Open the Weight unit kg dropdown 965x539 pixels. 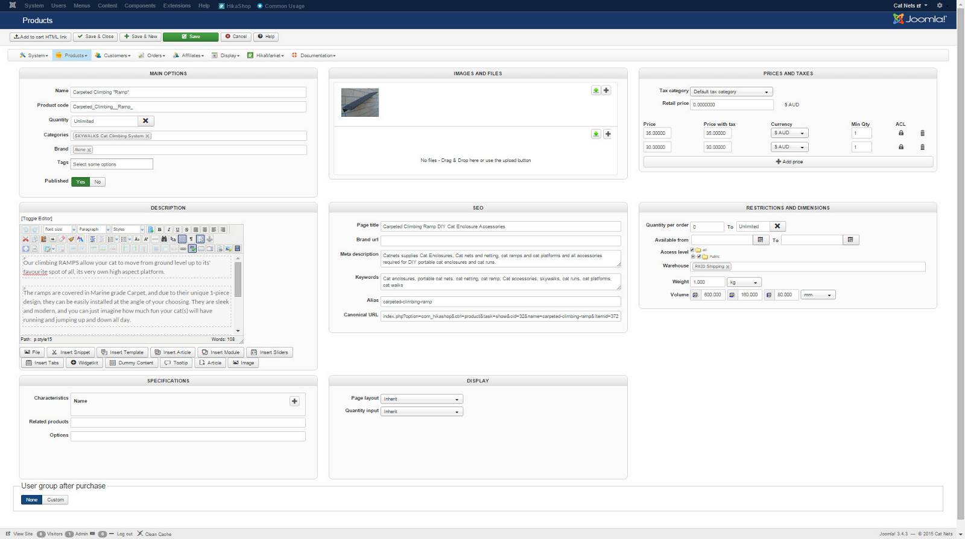tap(743, 282)
